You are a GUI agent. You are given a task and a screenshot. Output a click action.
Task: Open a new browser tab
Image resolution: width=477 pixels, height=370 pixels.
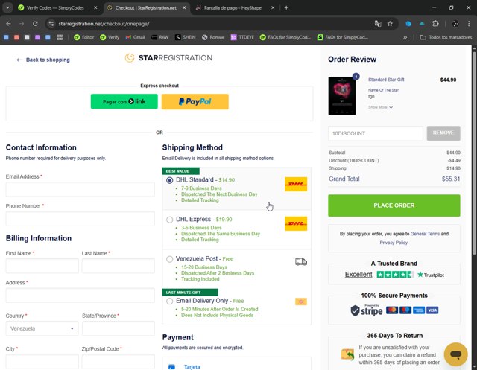pyautogui.click(x=286, y=8)
